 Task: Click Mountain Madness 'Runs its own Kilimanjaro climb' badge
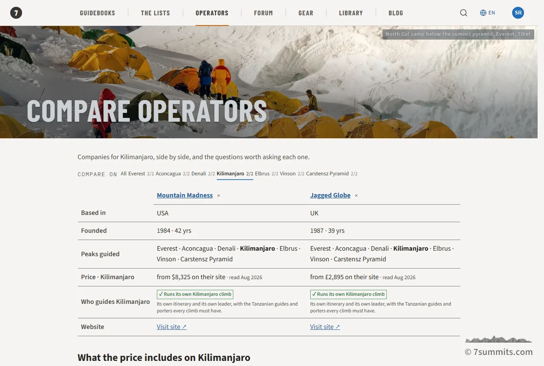point(195,294)
